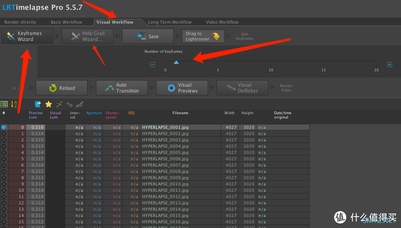The width and height of the screenshot is (401, 228).
Task: Click the Save XMP button
Action: (x=148, y=36)
